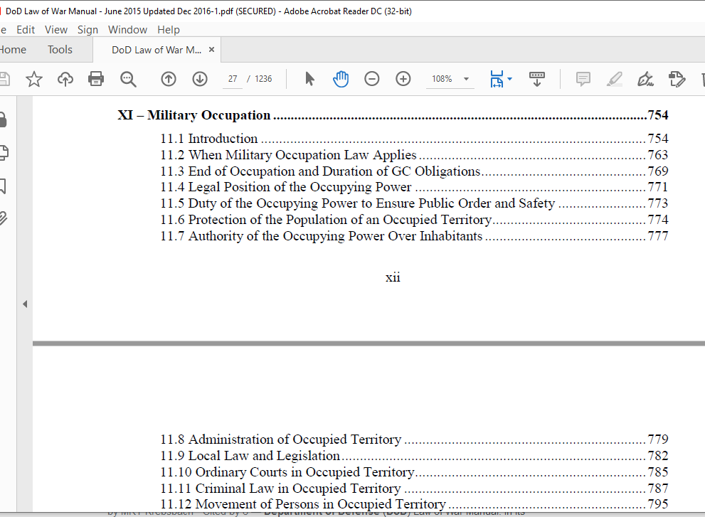The image size is (705, 517).
Task: Open the attachments paperclip panel
Action: (x=4, y=218)
